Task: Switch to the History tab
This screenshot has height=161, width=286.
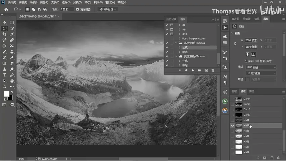Action: coord(171,19)
